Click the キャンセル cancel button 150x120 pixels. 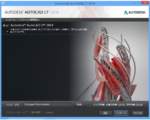tap(138, 113)
